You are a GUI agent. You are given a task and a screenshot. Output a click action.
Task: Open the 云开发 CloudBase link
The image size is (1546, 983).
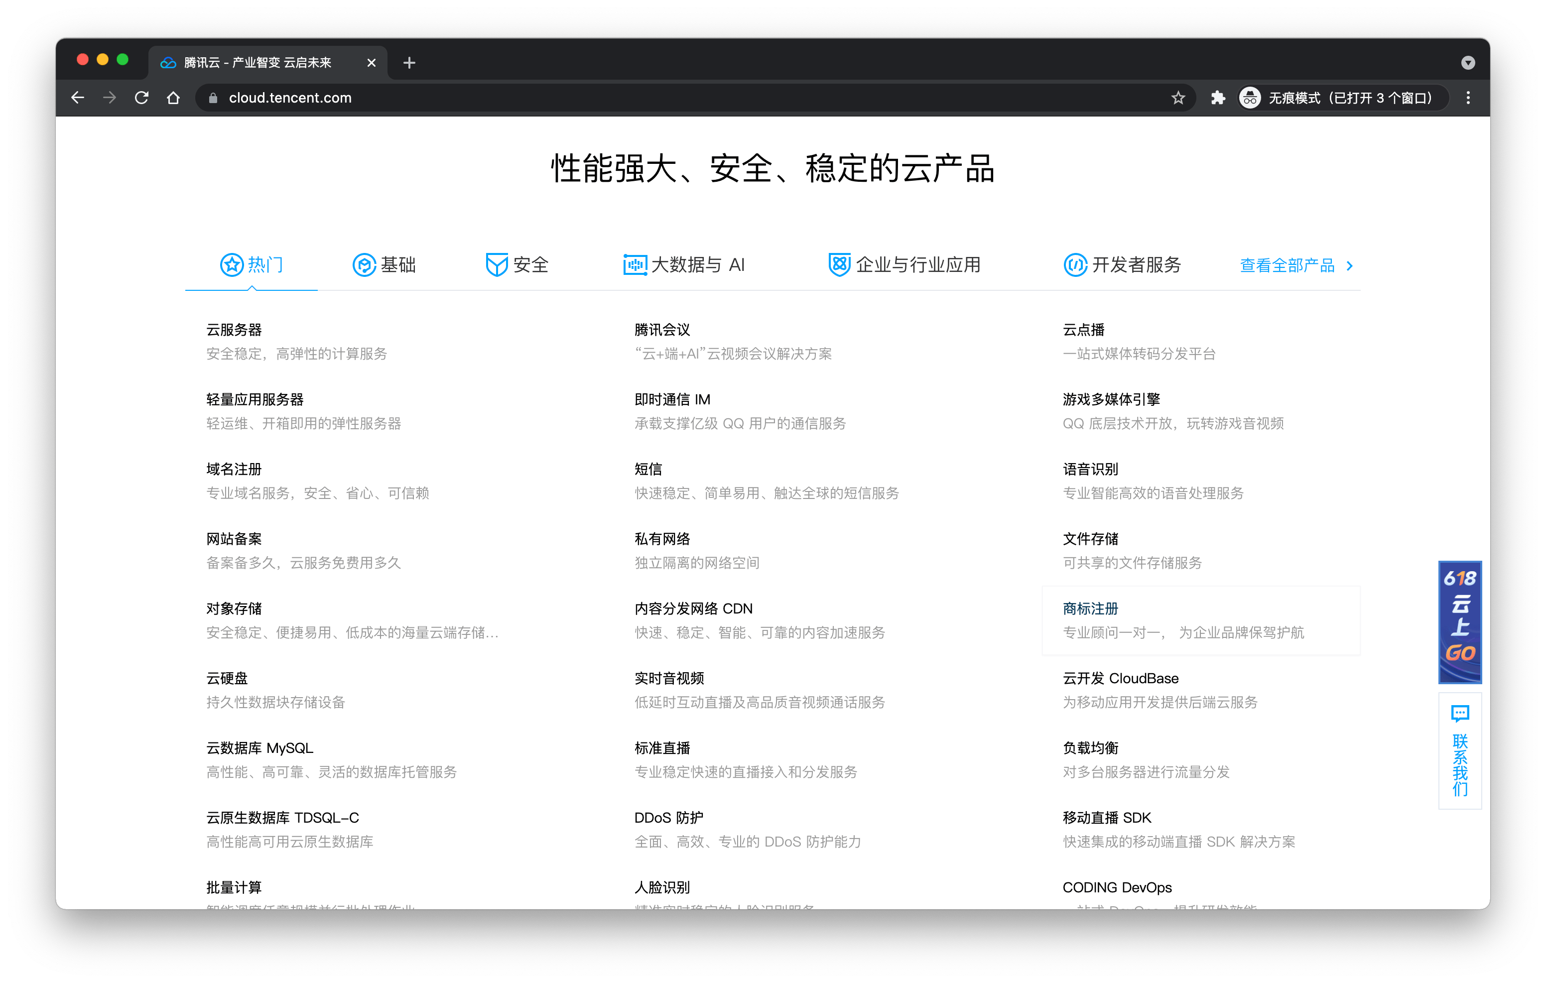1120,678
